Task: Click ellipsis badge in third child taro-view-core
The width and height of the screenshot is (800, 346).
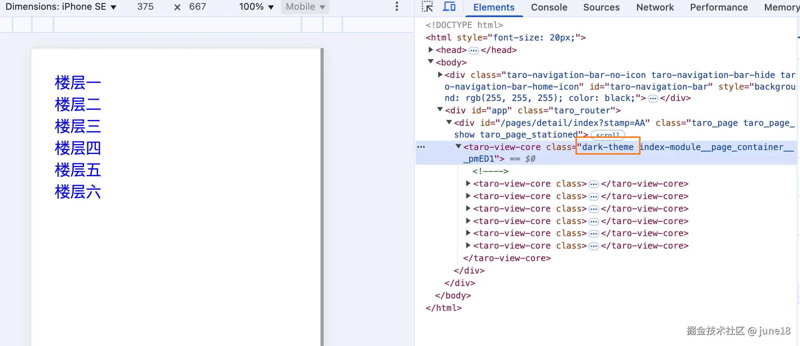Action: pos(593,209)
